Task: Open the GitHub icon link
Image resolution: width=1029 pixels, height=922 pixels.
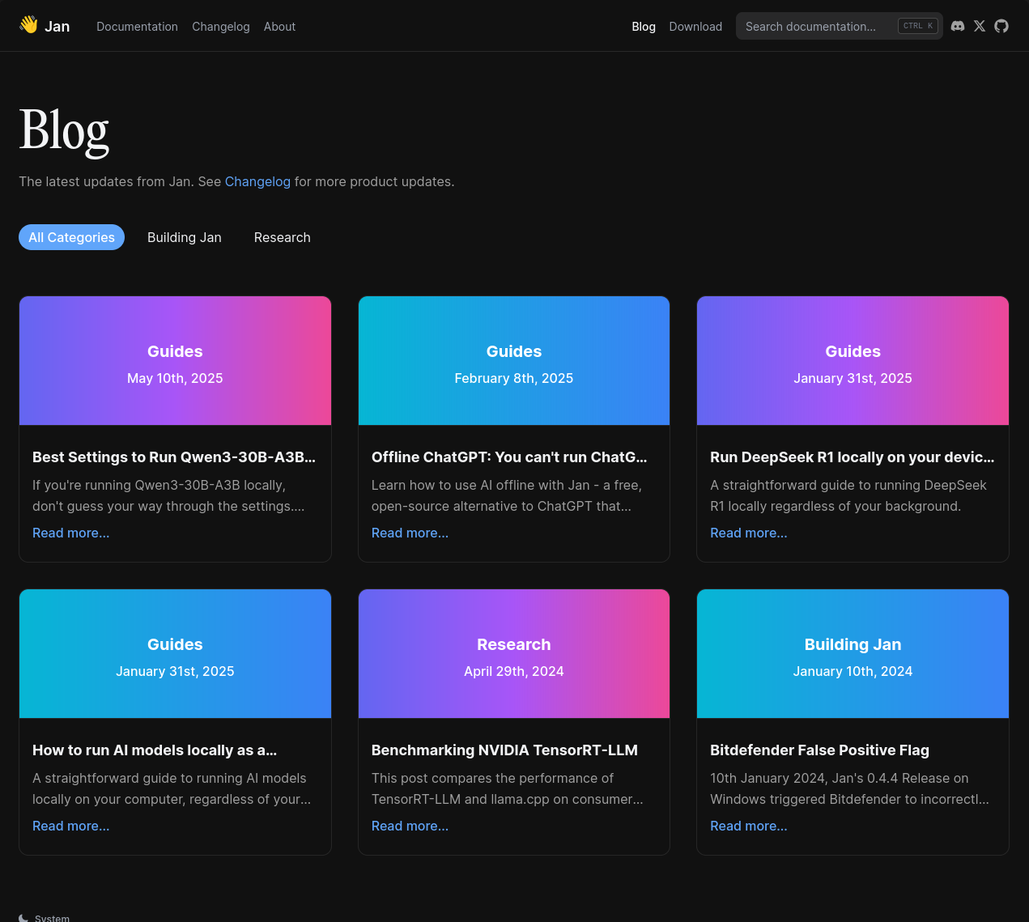Action: pos(1001,26)
